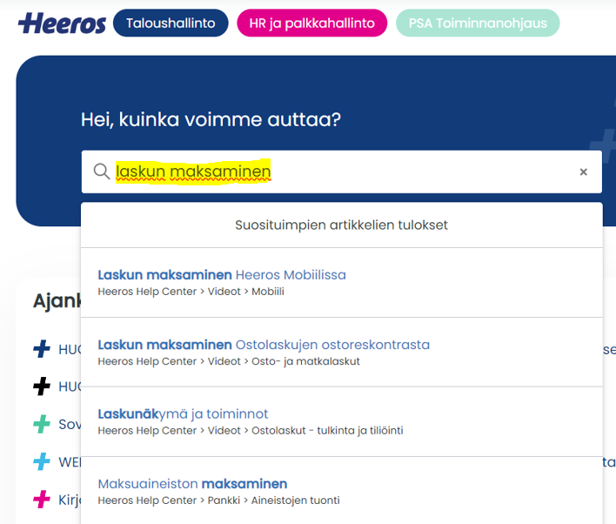This screenshot has height=524, width=616.
Task: Open Laskunäkymä ja toiminnot result
Action: point(183,414)
